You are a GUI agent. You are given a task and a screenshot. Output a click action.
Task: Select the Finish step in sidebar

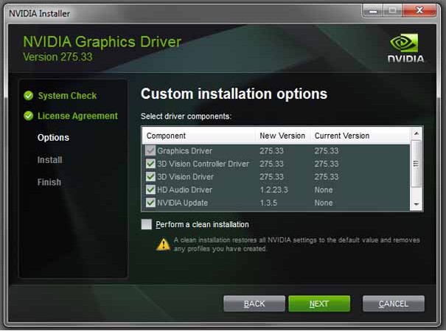click(x=49, y=182)
